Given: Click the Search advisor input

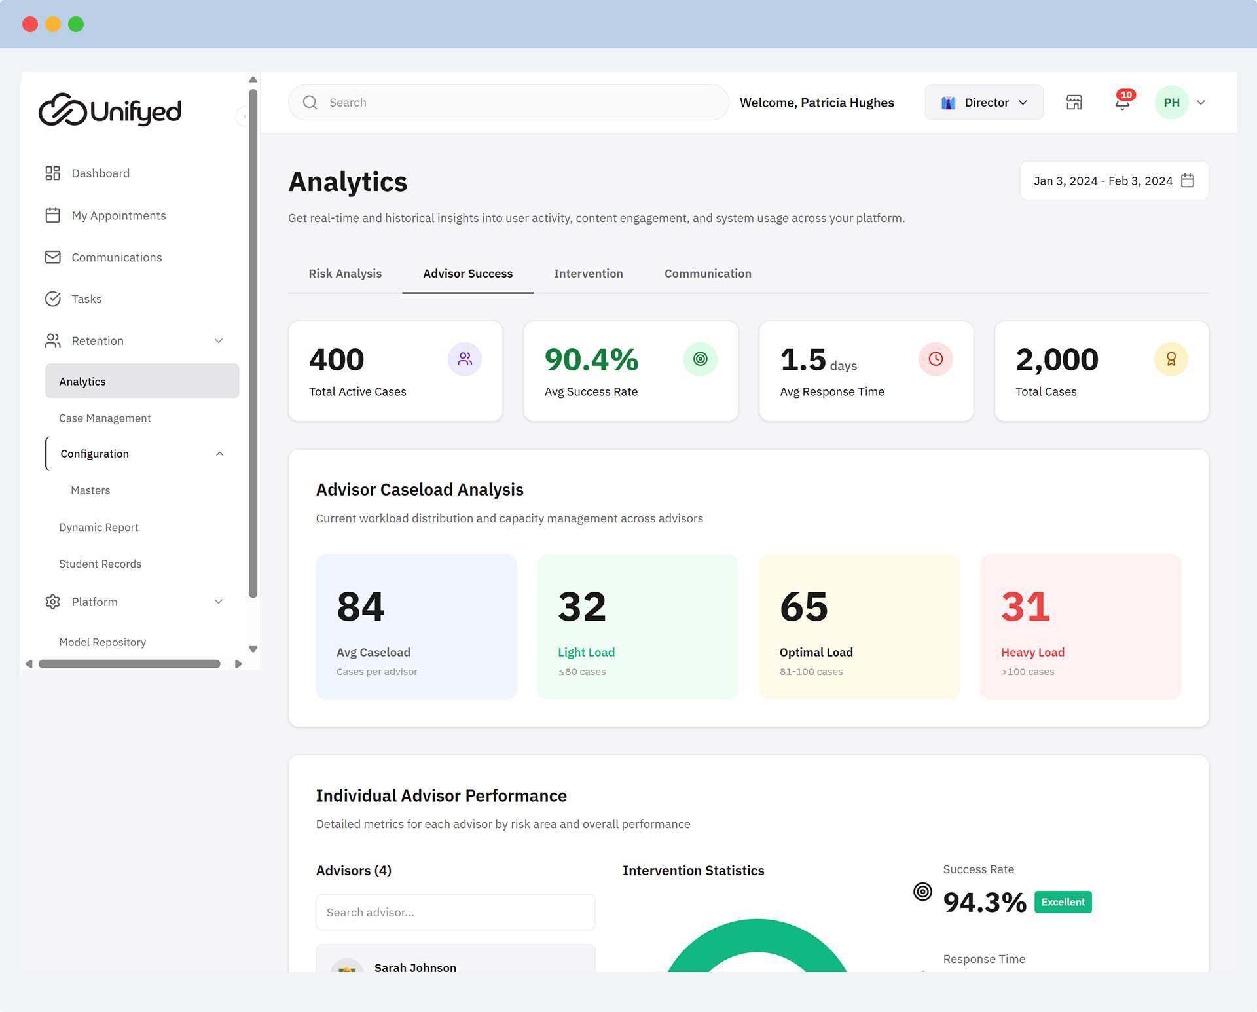Looking at the screenshot, I should tap(456, 913).
